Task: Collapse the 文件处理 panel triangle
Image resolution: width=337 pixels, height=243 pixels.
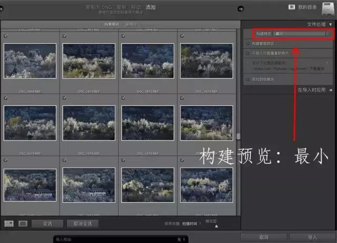Action: (x=330, y=25)
